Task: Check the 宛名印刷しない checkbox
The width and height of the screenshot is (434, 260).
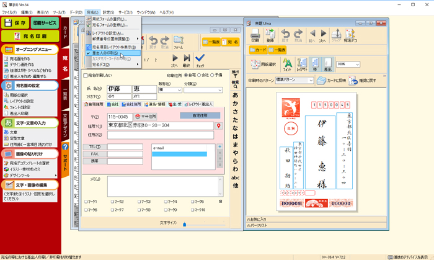Action: point(86,76)
